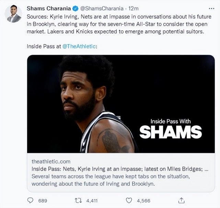The width and height of the screenshot is (220, 208).
Task: Click the 689 reply count
Action: click(43, 200)
